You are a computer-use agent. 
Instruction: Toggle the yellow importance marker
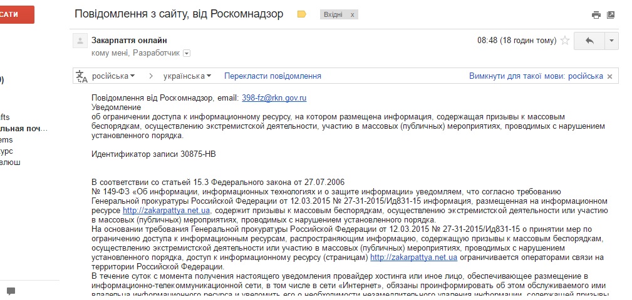[302, 14]
